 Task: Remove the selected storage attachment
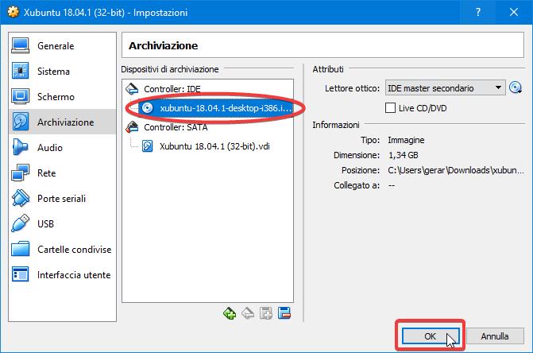(284, 313)
